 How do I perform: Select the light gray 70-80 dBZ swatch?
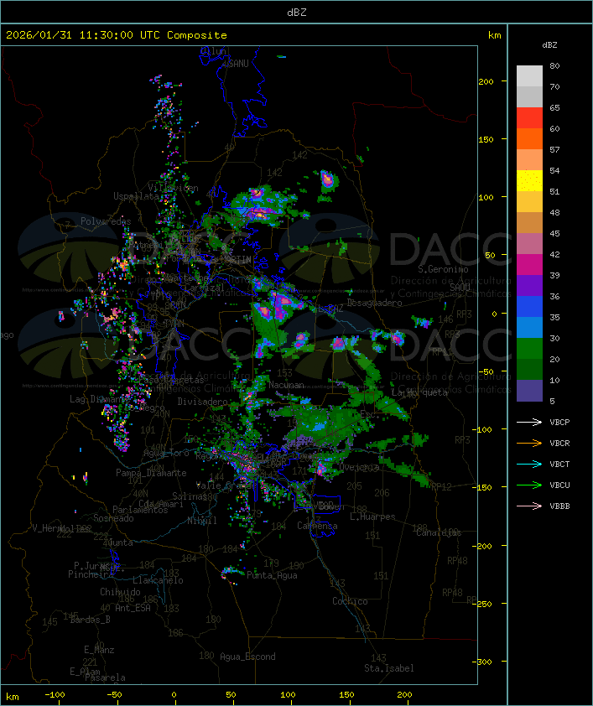coord(529,76)
